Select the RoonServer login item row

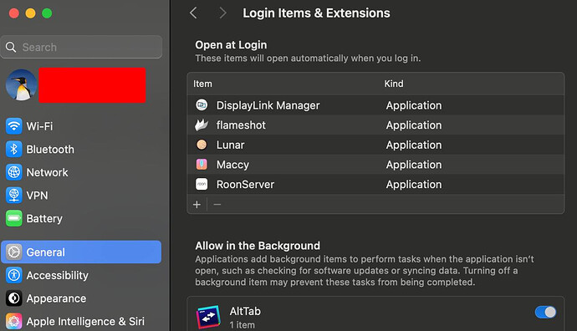coord(375,184)
